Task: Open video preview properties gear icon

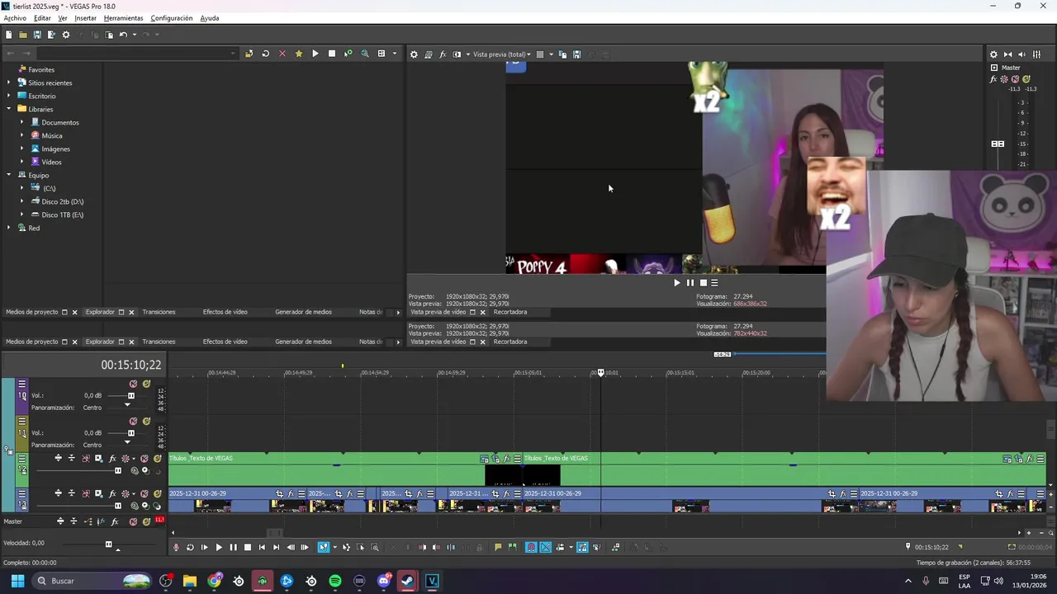Action: (x=414, y=54)
